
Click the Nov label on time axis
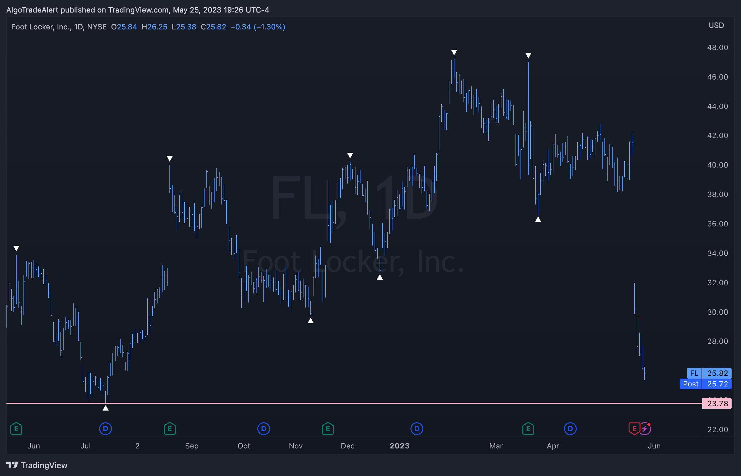(296, 446)
